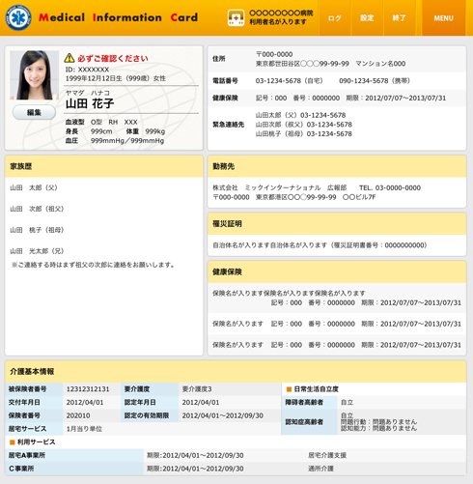Click the Medical Information Card star logo
The image size is (473, 484).
pyautogui.click(x=18, y=17)
